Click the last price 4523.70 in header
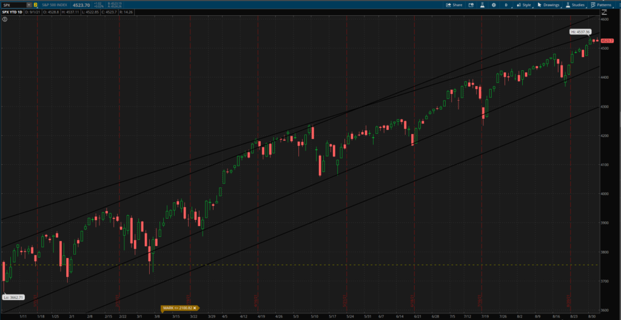 pos(81,5)
